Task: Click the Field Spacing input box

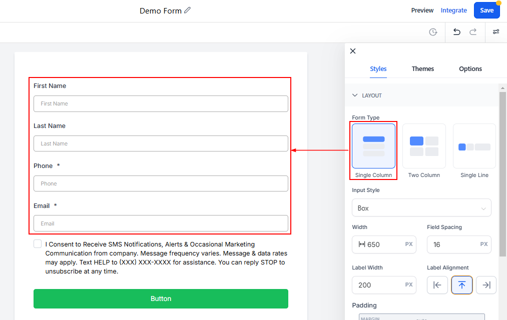Action: [x=453, y=244]
